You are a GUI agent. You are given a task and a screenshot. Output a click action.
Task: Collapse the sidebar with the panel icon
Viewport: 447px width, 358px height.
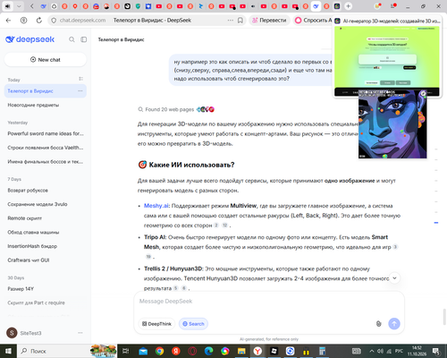(x=84, y=39)
